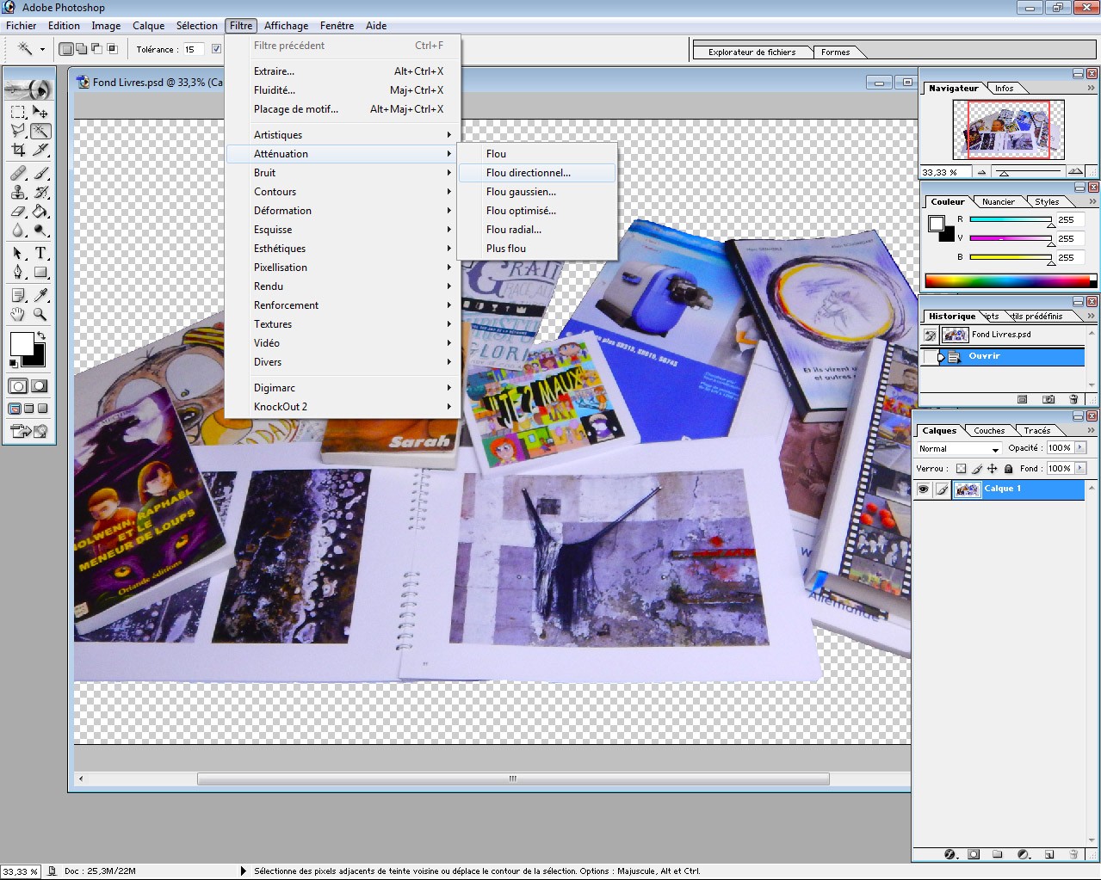Viewport: 1101px width, 880px height.
Task: Click the Tolérance input field
Action: click(x=192, y=49)
